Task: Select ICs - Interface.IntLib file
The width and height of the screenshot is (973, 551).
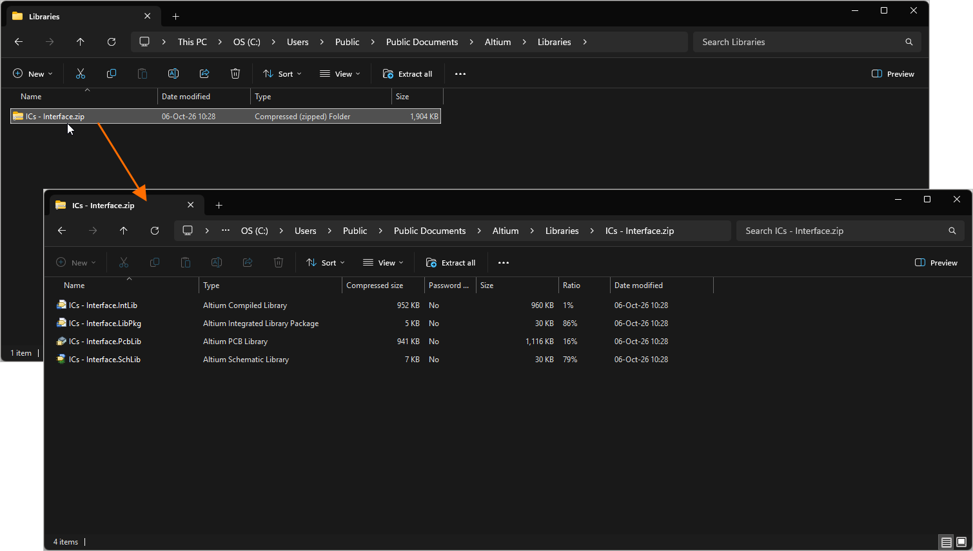Action: (103, 305)
